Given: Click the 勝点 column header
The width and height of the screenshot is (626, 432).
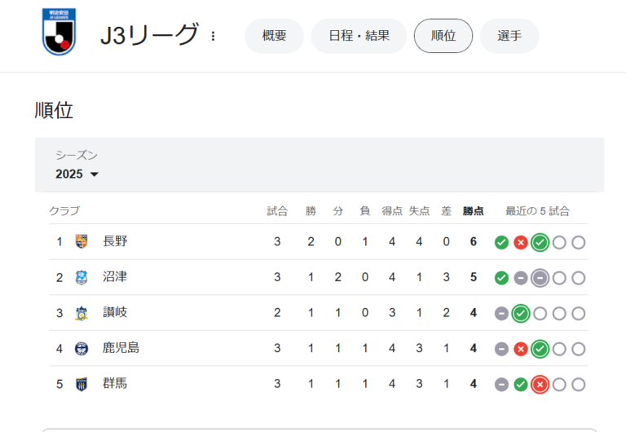Looking at the screenshot, I should click(x=473, y=211).
